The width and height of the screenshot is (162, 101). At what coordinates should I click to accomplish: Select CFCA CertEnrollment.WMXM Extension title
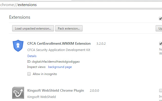[x=59, y=43]
